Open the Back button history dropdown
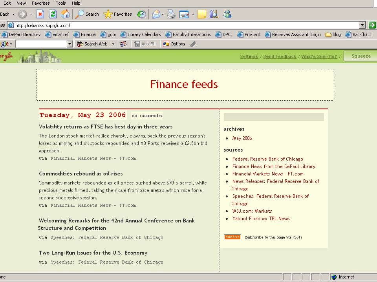Image resolution: width=377 pixels, height=282 pixels. coord(13,14)
